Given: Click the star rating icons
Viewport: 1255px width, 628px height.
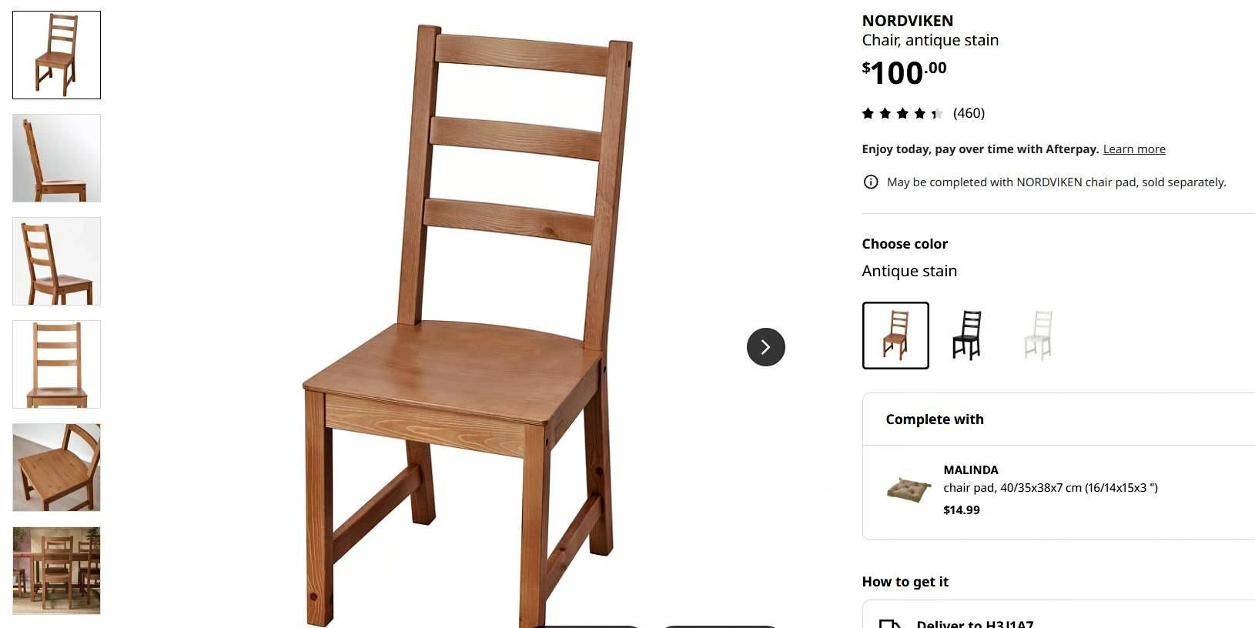Looking at the screenshot, I should tap(902, 114).
